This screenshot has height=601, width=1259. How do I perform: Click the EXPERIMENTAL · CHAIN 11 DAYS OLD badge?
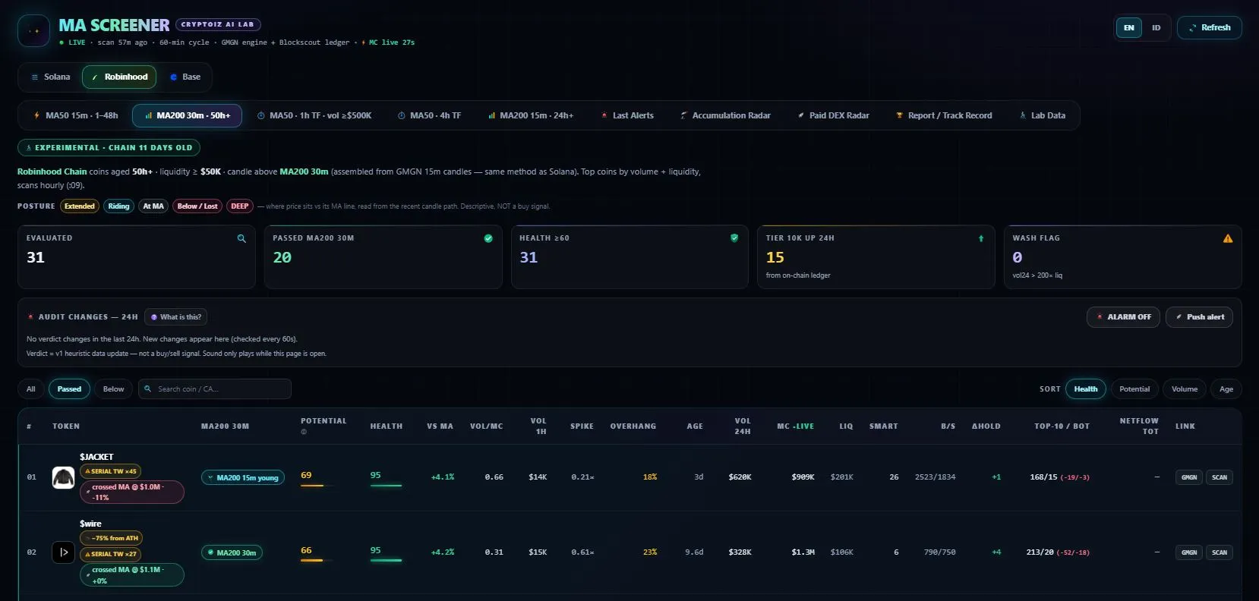click(x=109, y=148)
